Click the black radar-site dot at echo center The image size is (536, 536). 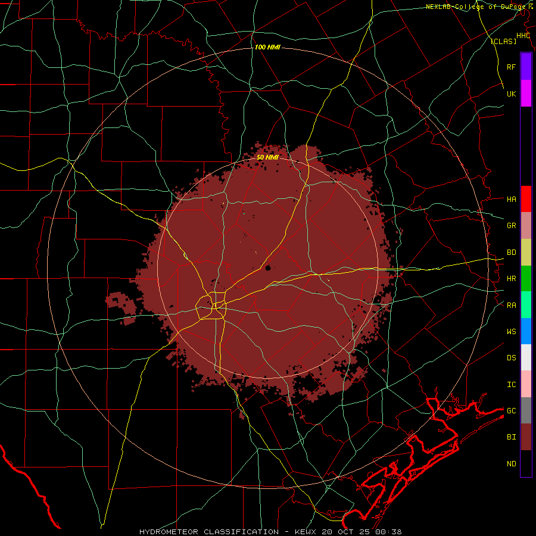click(x=267, y=267)
